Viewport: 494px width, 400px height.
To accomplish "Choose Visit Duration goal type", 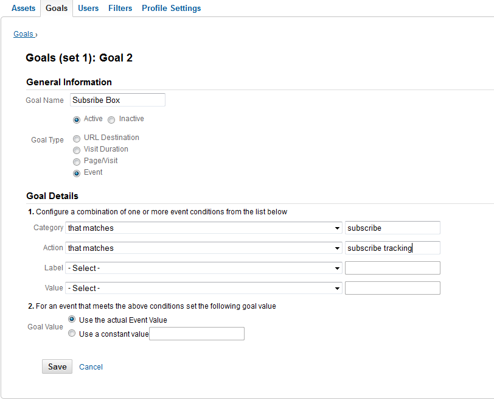I will click(x=77, y=150).
